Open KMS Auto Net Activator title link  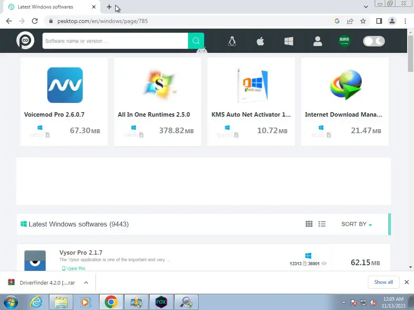(x=251, y=115)
